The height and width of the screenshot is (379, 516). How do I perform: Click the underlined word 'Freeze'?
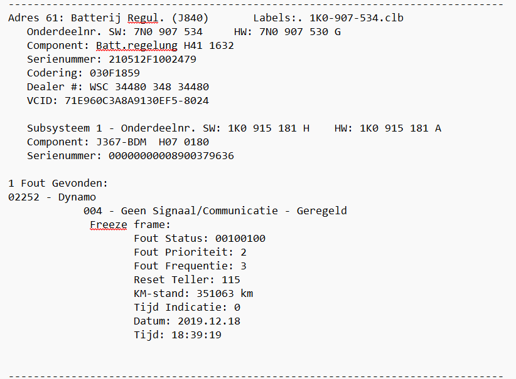pos(109,224)
